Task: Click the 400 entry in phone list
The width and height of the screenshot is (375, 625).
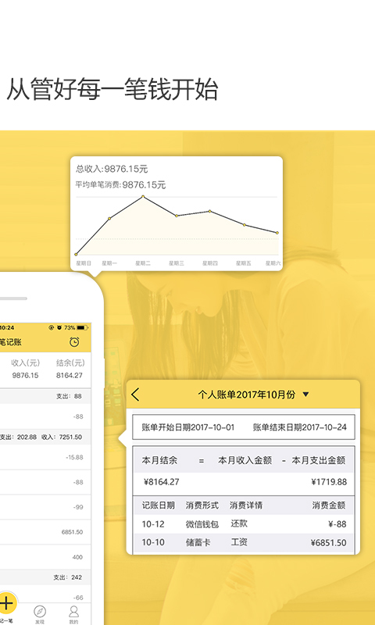Action: (x=77, y=557)
